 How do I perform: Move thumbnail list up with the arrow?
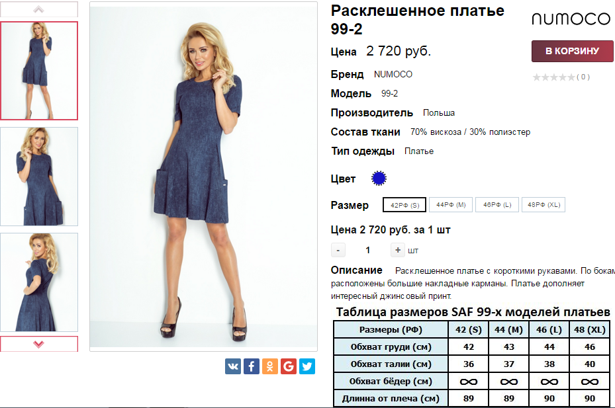tap(39, 9)
